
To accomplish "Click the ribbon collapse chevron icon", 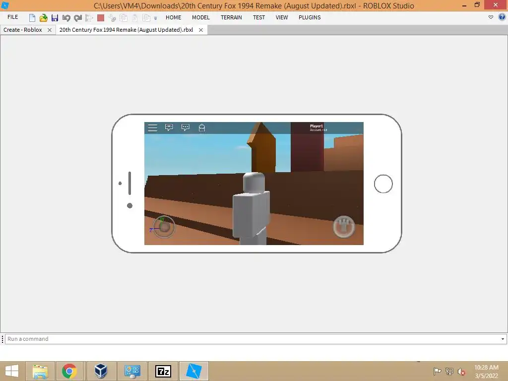I will tap(491, 17).
